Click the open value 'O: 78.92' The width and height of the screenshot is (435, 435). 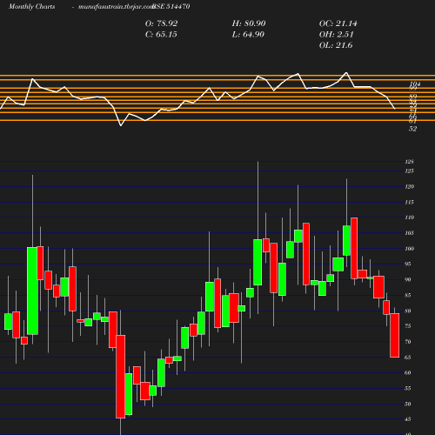[161, 23]
